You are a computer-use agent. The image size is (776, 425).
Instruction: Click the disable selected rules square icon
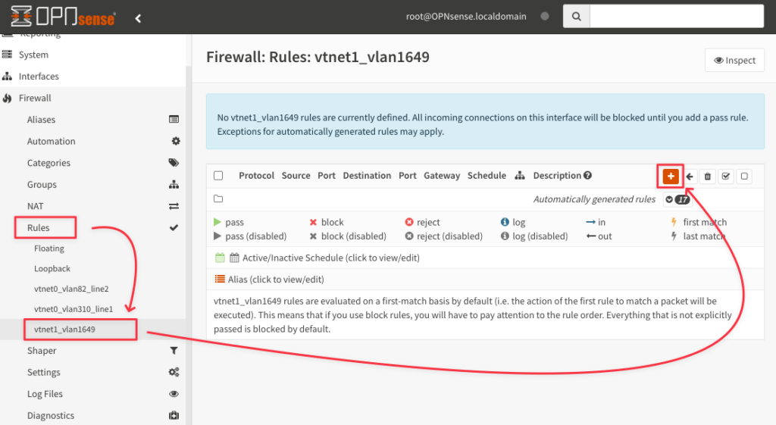click(744, 176)
